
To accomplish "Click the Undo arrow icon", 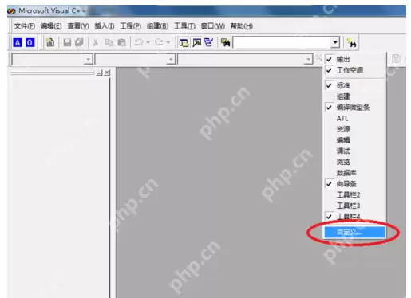I will [x=139, y=42].
